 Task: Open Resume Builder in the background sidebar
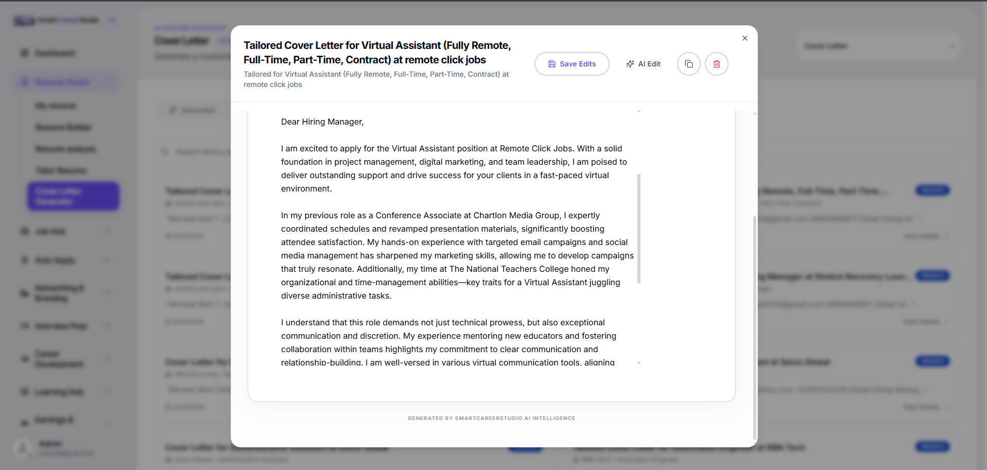click(63, 127)
